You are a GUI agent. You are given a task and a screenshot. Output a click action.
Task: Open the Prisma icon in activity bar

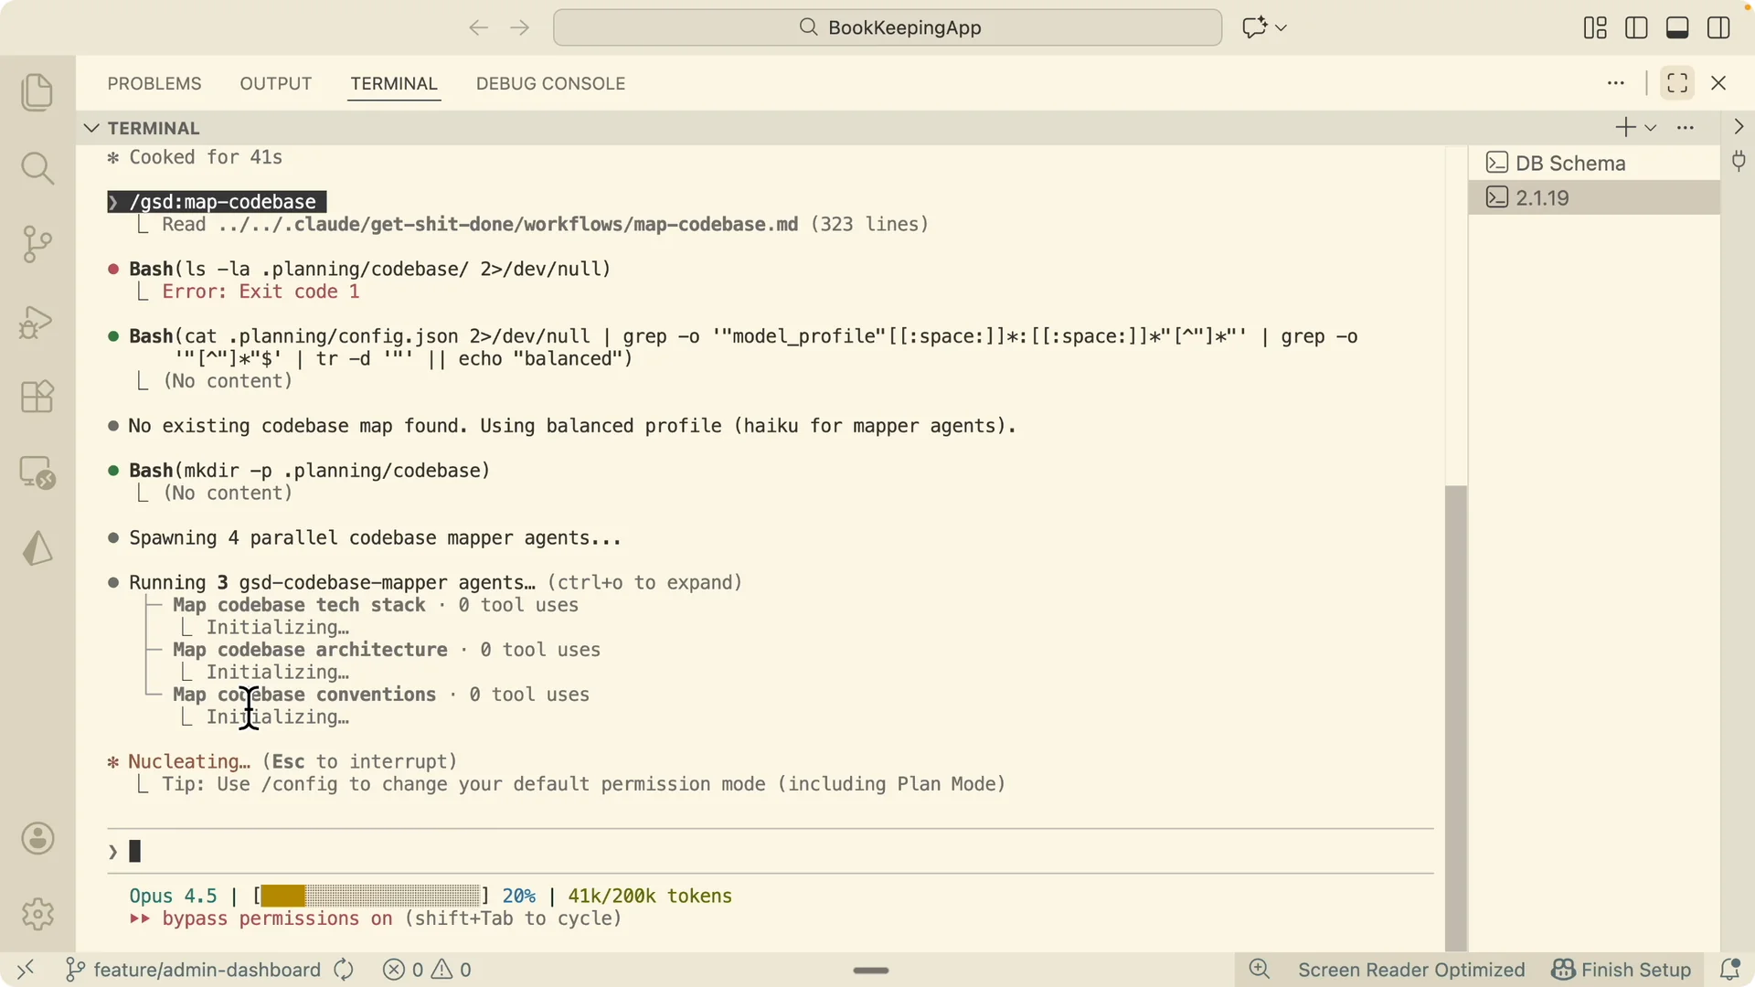pyautogui.click(x=37, y=548)
